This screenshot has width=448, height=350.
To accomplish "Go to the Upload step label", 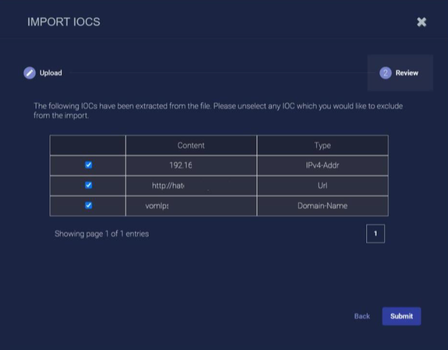I will tap(51, 73).
